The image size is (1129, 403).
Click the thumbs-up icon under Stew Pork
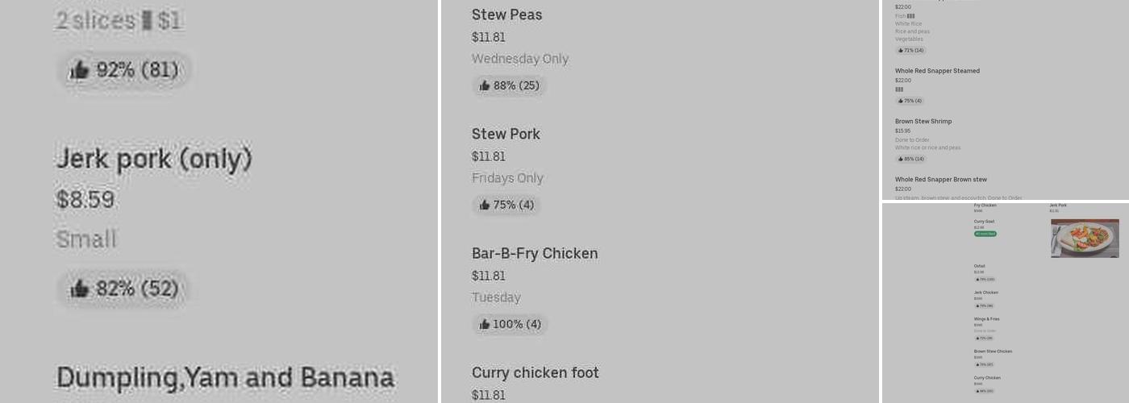tap(485, 205)
